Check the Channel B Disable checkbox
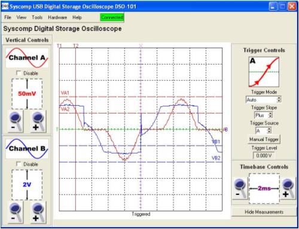Viewport: 299px width, 229px height. [19, 164]
